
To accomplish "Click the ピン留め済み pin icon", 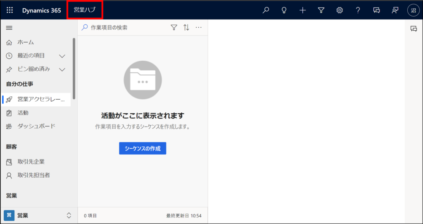I will 9,69.
